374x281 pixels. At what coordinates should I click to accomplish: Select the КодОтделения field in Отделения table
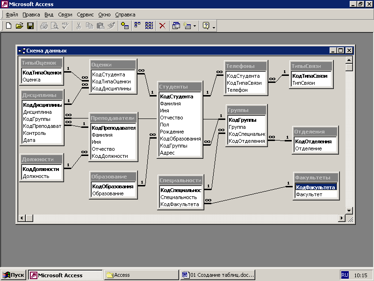(315, 141)
